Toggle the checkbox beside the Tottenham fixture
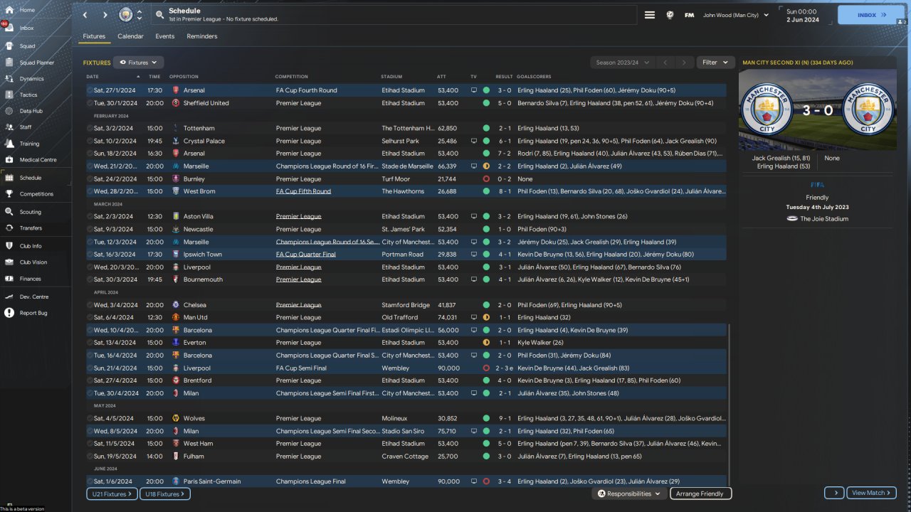 pos(90,129)
